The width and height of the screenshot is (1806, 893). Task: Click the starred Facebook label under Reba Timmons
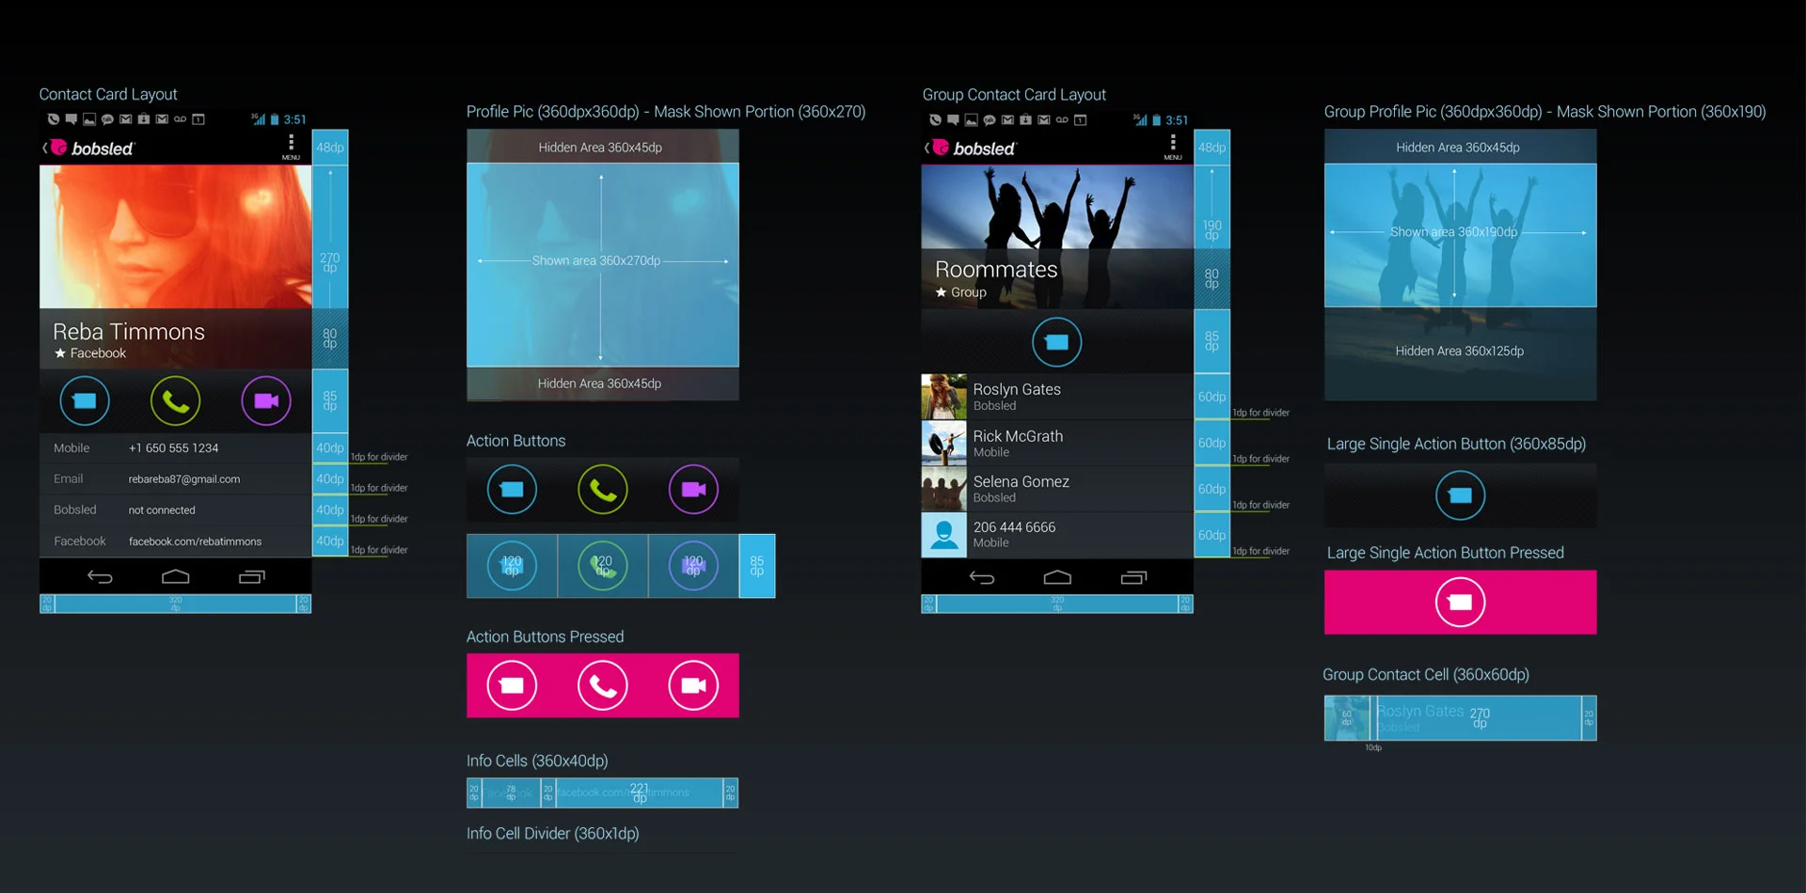tap(90, 353)
